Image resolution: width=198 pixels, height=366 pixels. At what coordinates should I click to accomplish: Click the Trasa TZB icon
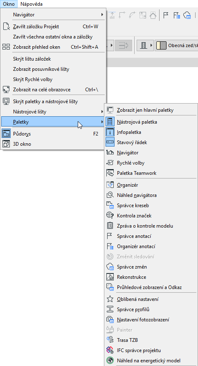[110, 340]
